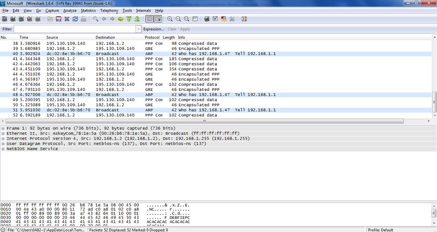
Task: Open the View menu
Action: click(x=27, y=11)
